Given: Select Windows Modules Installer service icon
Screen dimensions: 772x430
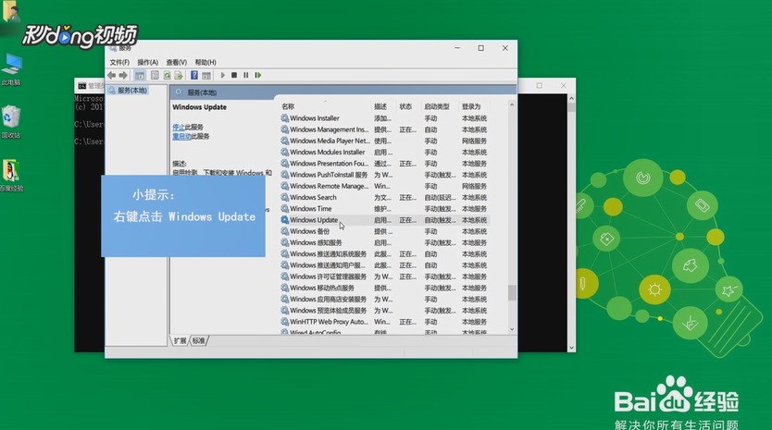Looking at the screenshot, I should [284, 152].
